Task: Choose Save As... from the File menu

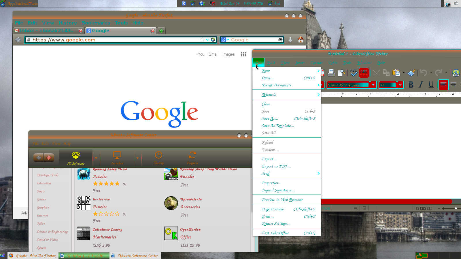Action: click(287, 118)
